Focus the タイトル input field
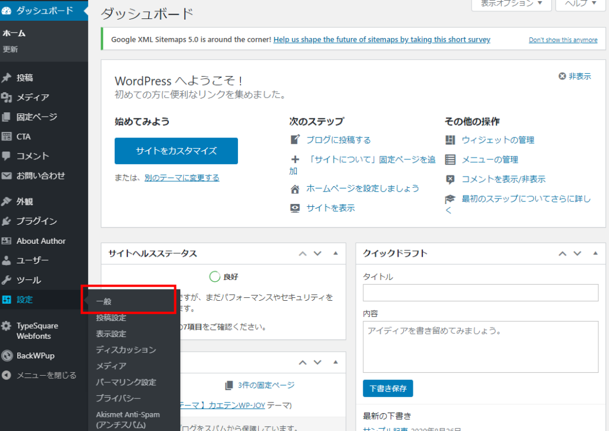 pyautogui.click(x=481, y=292)
